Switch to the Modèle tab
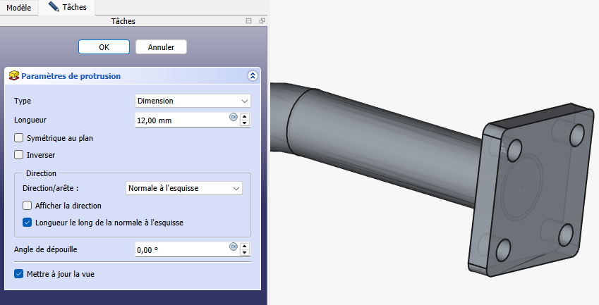599x305 pixels. [18, 6]
